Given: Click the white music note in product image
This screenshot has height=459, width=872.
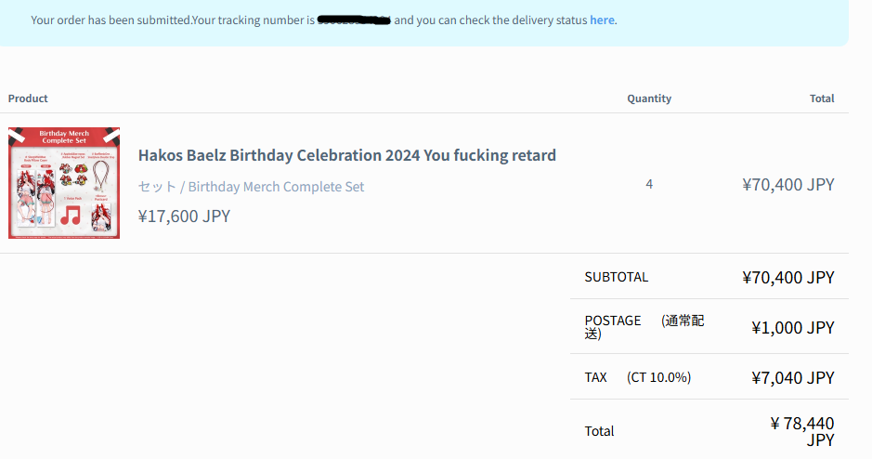Looking at the screenshot, I should [x=71, y=216].
